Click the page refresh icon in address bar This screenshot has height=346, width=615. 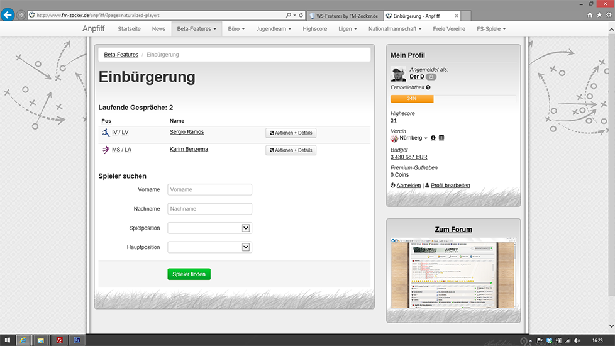301,14
